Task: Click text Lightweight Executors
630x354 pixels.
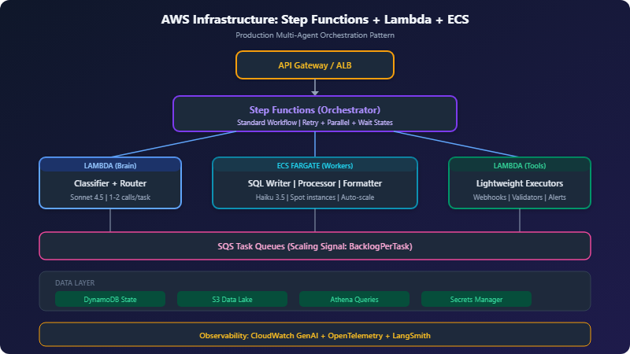Action: pos(520,183)
